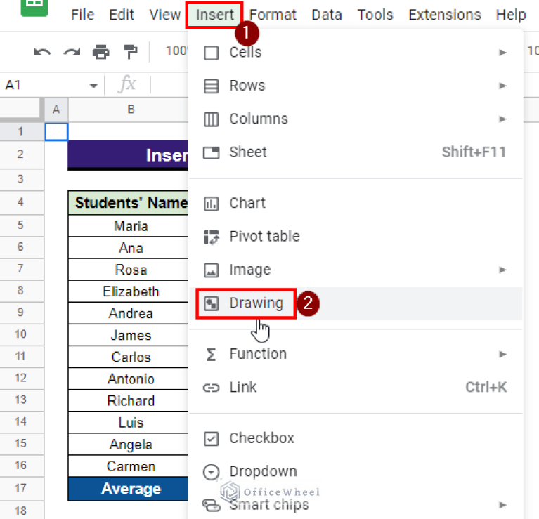Expand the Cells submenu arrow

[x=502, y=52]
